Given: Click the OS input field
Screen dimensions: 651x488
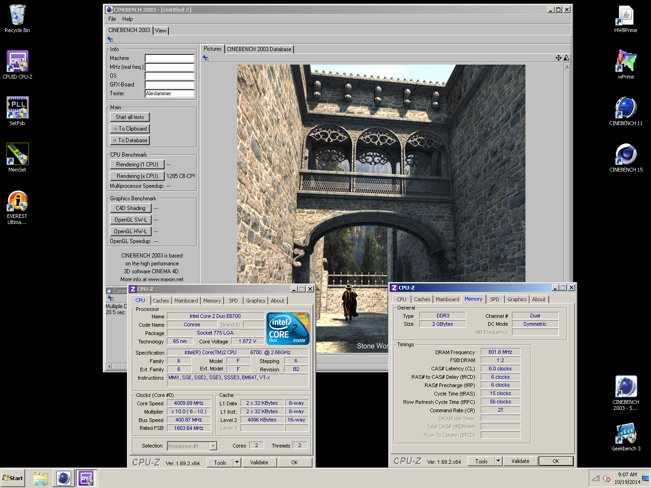Looking at the screenshot, I should click(169, 76).
